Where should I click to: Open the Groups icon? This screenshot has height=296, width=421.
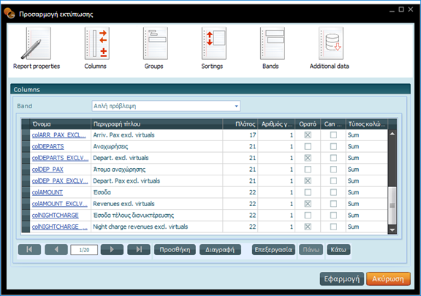(x=155, y=43)
